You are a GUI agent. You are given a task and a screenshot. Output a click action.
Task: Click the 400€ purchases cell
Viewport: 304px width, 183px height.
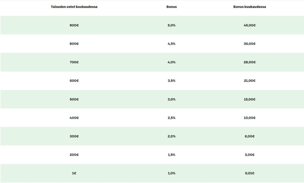(74, 118)
